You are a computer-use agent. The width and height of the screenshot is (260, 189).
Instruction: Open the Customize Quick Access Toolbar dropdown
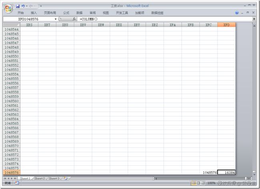click(x=41, y=6)
